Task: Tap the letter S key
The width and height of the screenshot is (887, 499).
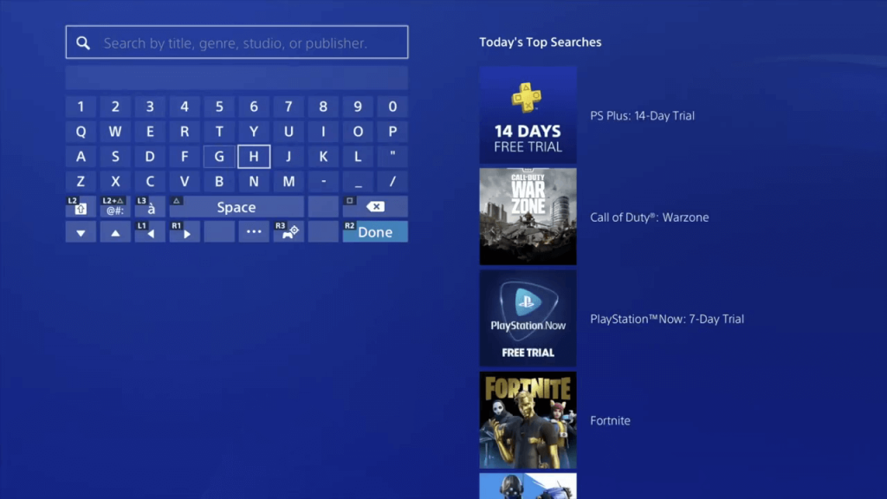Action: (115, 157)
